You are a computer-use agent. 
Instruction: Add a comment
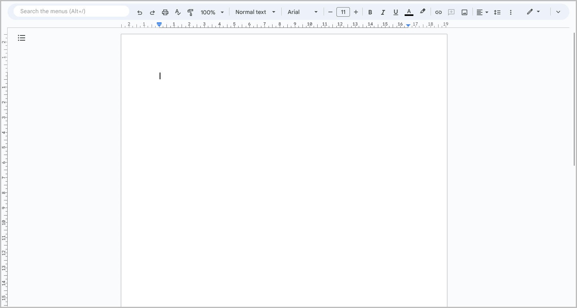(x=451, y=12)
